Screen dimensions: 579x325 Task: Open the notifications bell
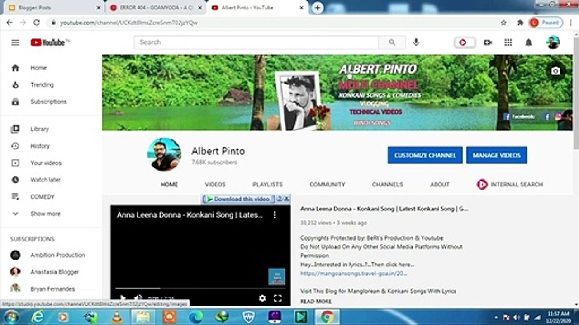[x=528, y=42]
